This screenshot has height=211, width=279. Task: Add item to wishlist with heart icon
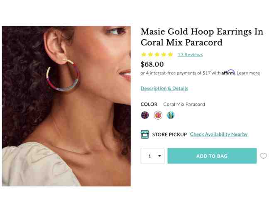(x=263, y=156)
